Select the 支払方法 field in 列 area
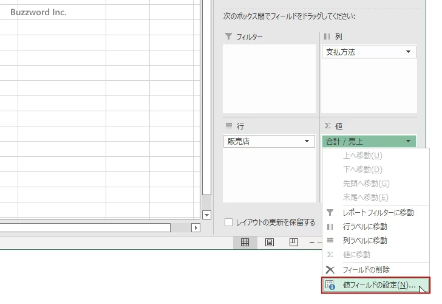 point(369,52)
